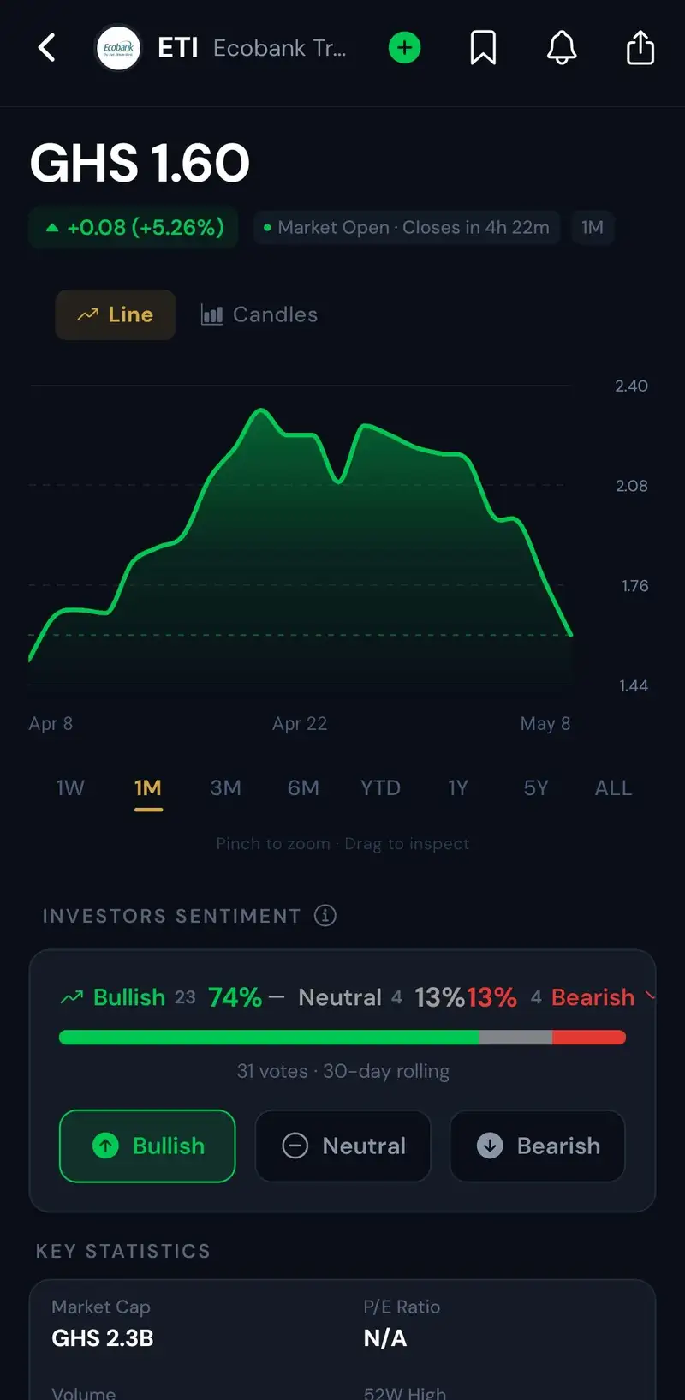Choose the YTD chart range
Image resolution: width=685 pixels, height=1400 pixels.
pos(380,787)
